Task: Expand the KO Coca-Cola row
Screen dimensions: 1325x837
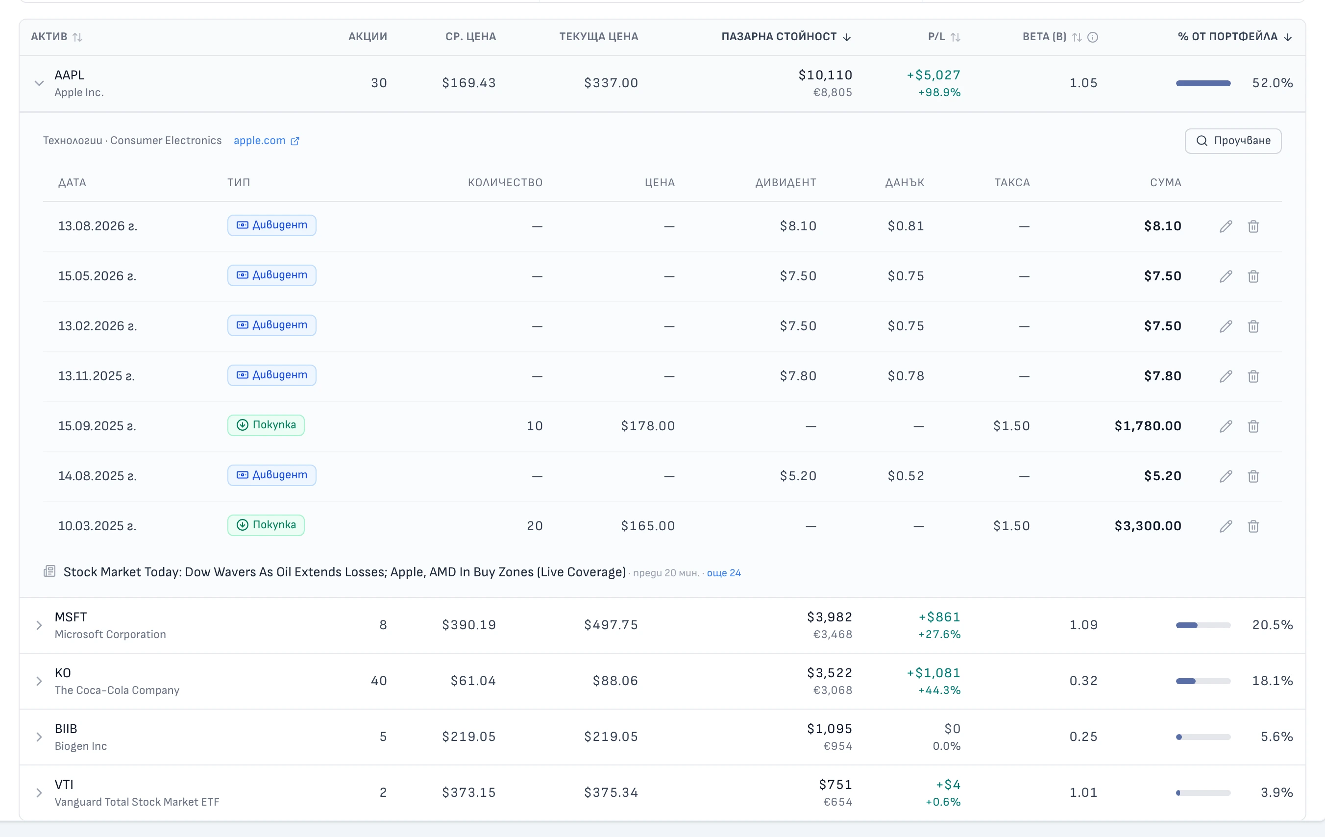Action: click(x=39, y=681)
